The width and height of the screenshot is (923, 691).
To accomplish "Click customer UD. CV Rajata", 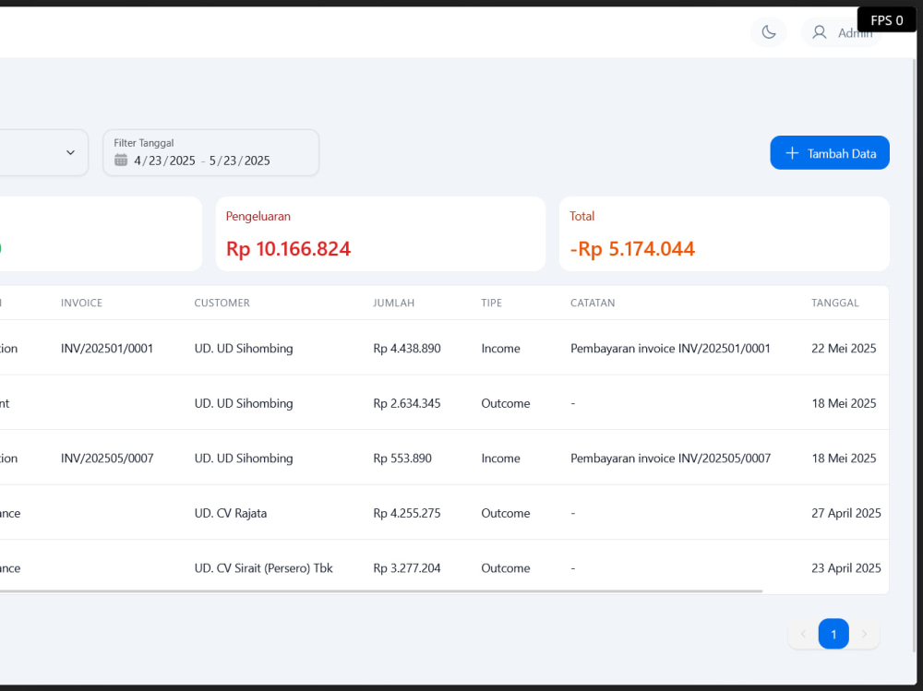I will [231, 513].
